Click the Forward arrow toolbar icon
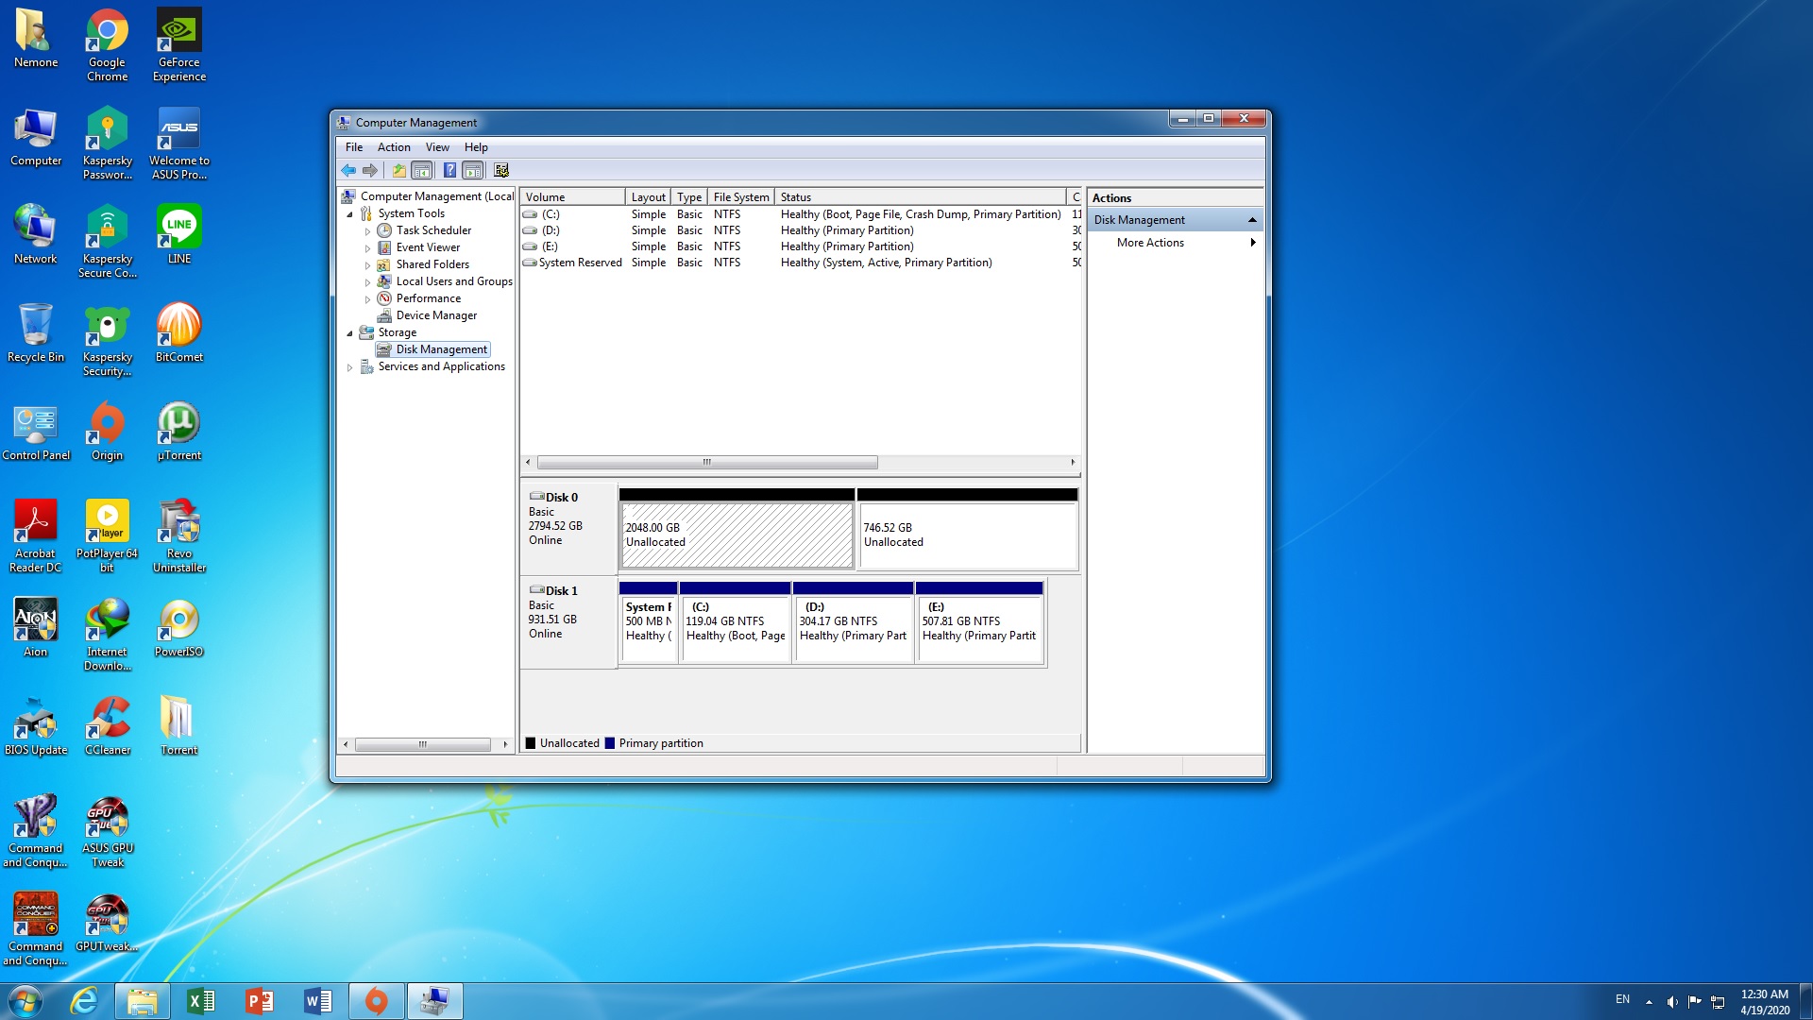This screenshot has width=1813, height=1020. (370, 171)
